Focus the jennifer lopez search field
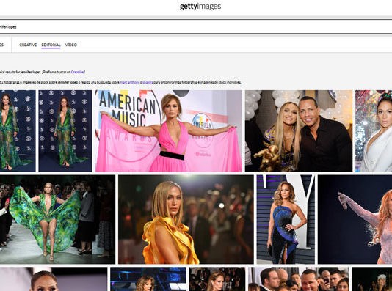Screen dimensions: 392x291 pos(196,26)
